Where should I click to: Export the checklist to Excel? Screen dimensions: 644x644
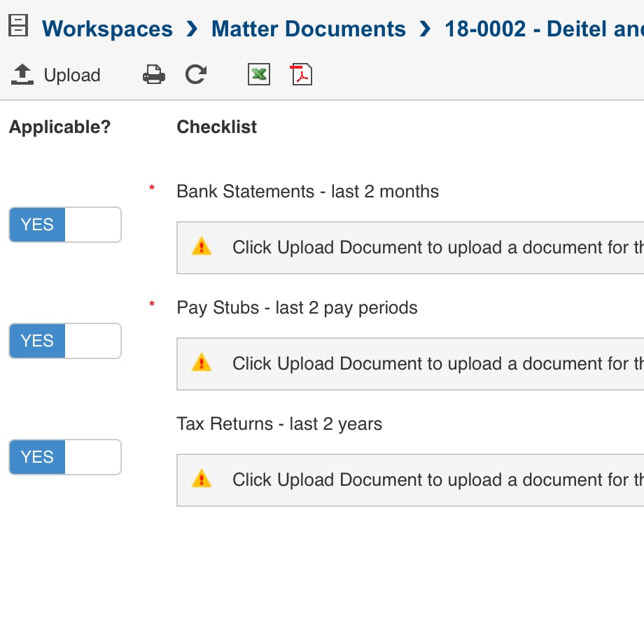pos(259,74)
